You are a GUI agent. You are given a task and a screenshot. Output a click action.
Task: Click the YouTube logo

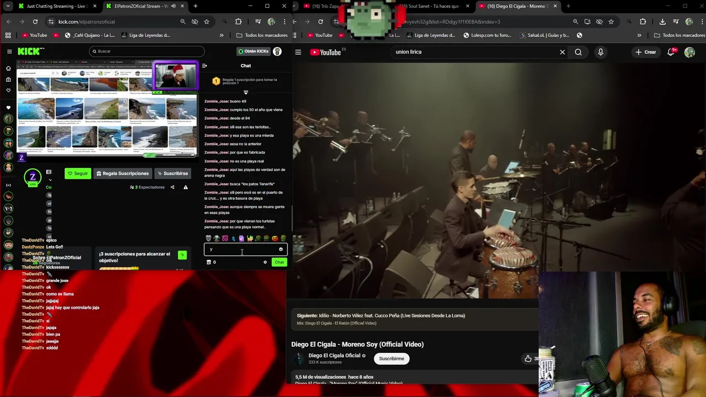point(325,52)
